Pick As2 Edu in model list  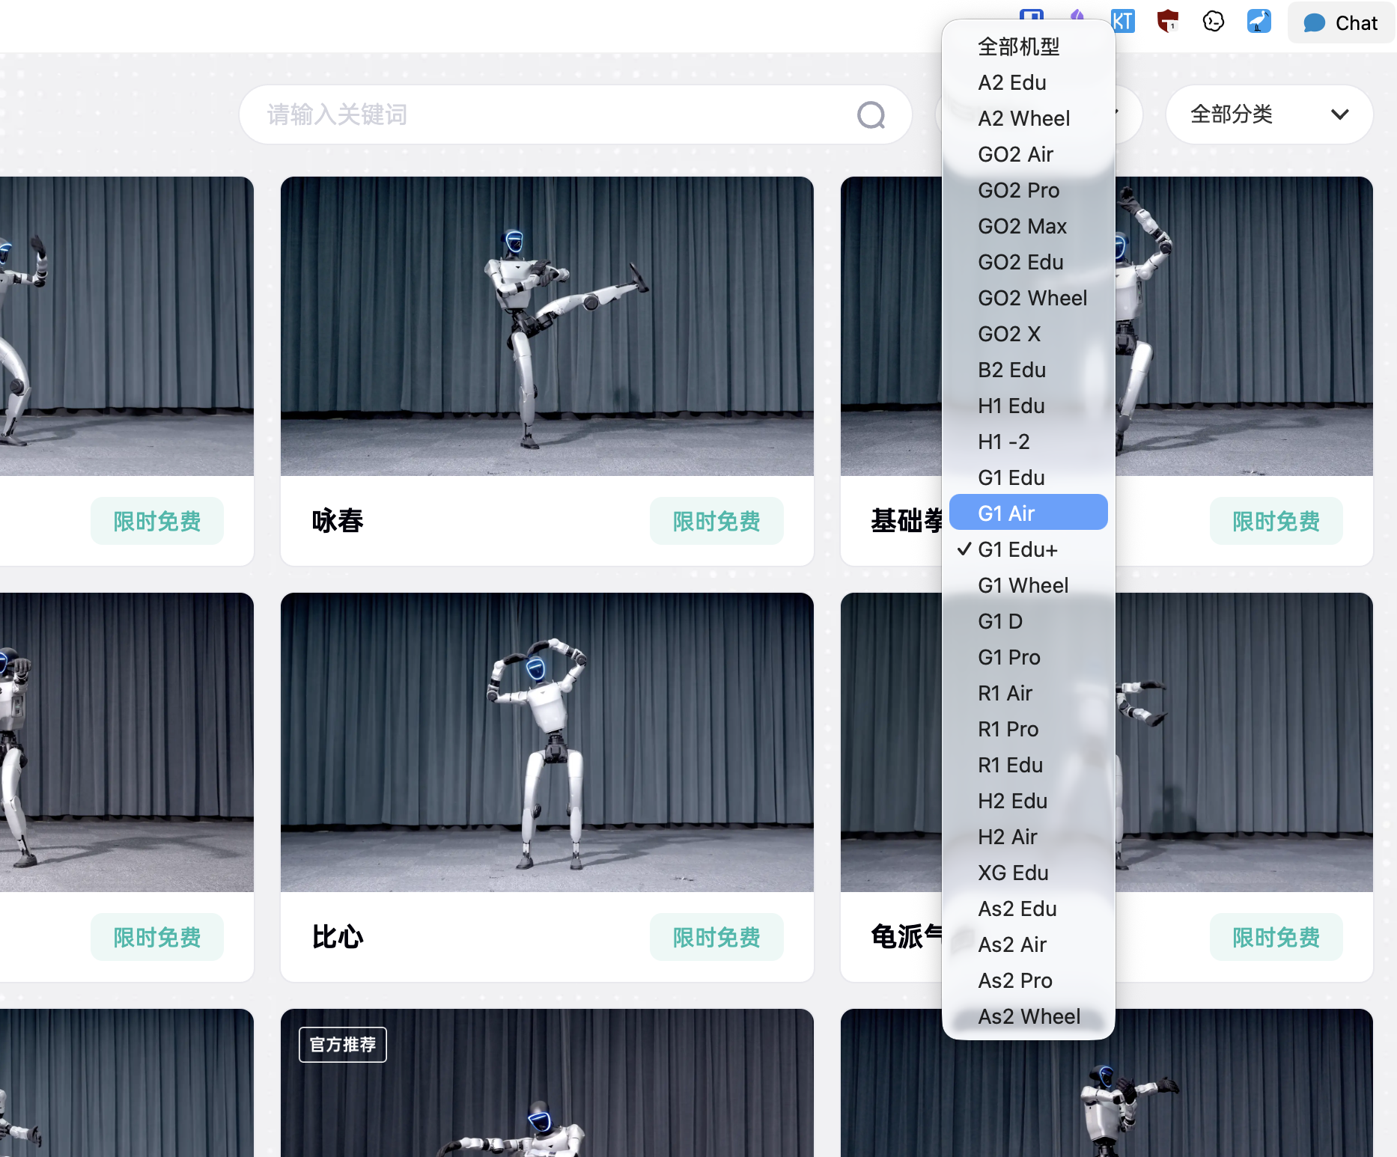[1028, 909]
